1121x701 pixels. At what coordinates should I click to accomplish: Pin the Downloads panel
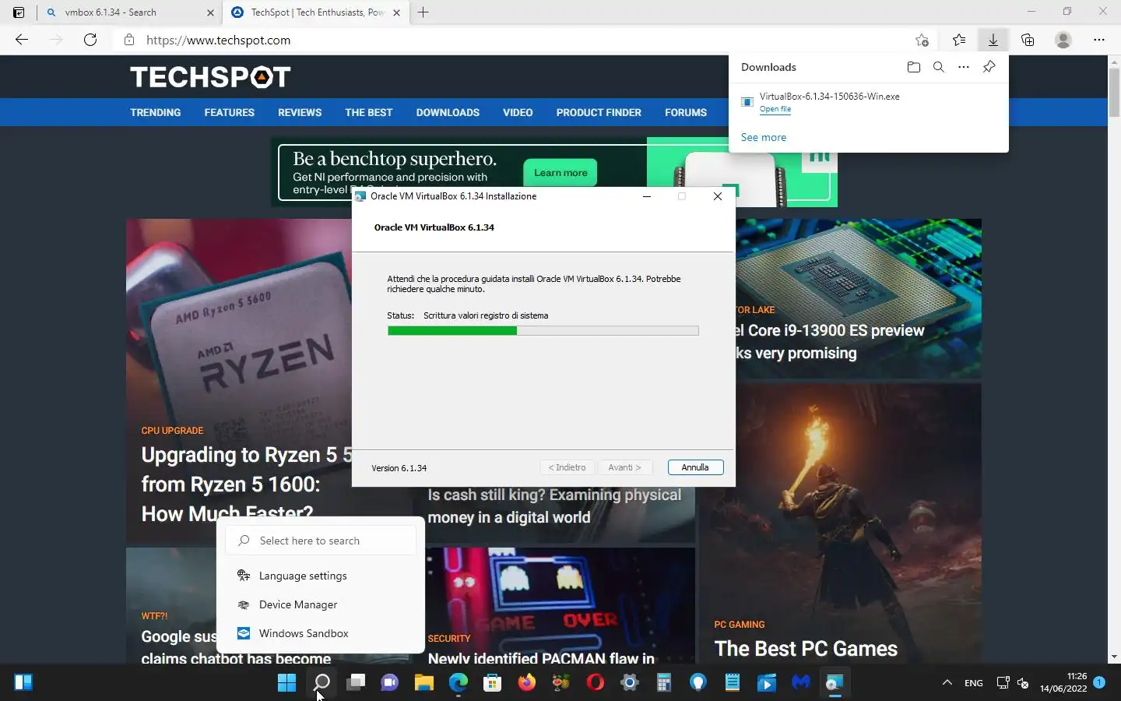(989, 67)
